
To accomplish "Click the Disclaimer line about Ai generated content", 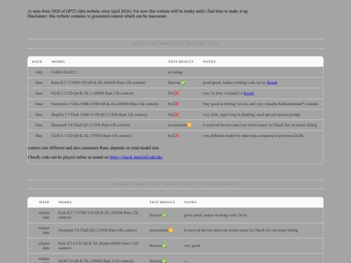I will pos(97,16).
